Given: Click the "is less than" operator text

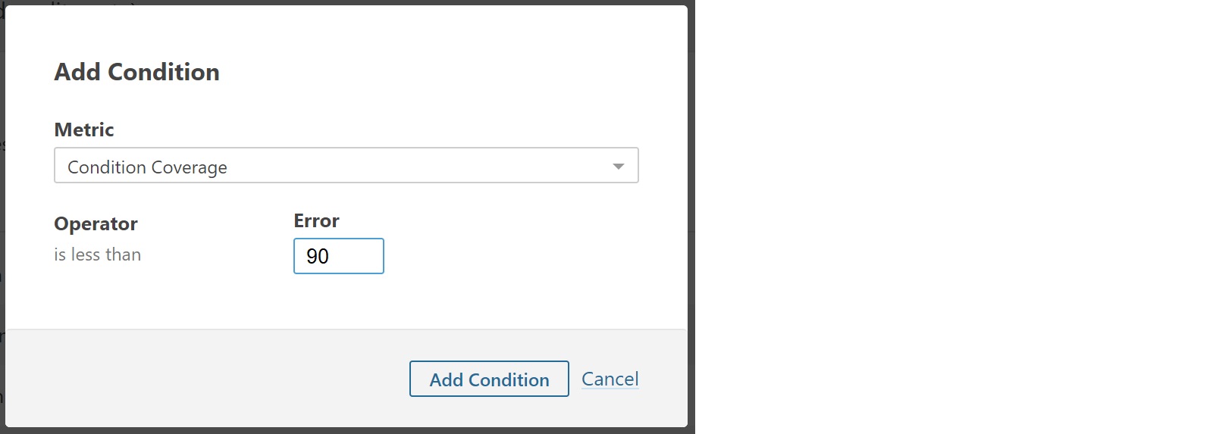Looking at the screenshot, I should pos(97,254).
